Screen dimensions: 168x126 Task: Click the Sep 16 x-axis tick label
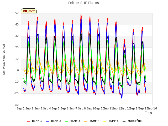[152, 108]
